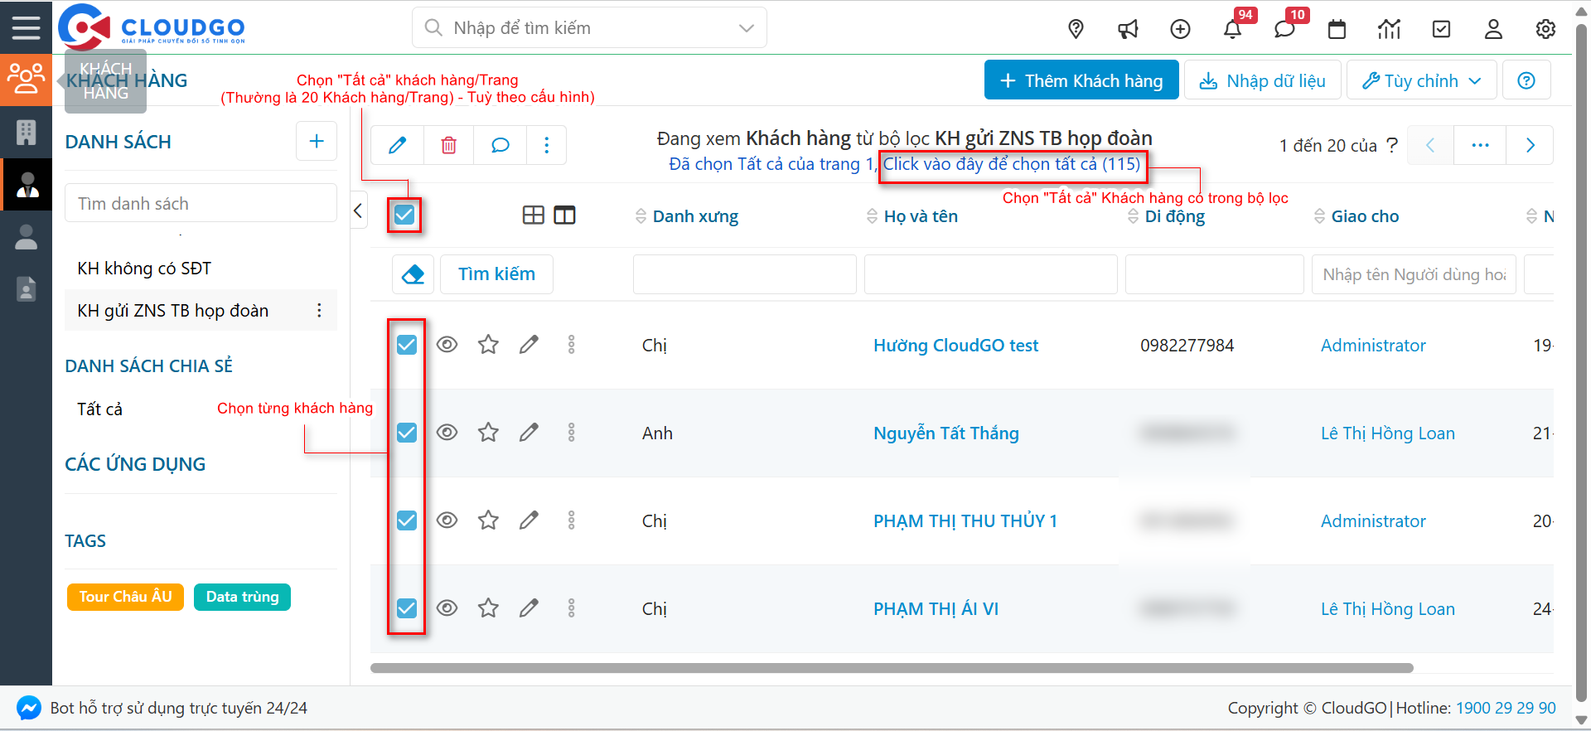
Task: Uncheck the select-all header checkbox
Action: (x=404, y=215)
